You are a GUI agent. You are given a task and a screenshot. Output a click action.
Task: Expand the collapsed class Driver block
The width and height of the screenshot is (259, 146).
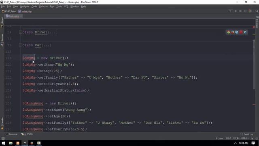[x=21, y=32]
